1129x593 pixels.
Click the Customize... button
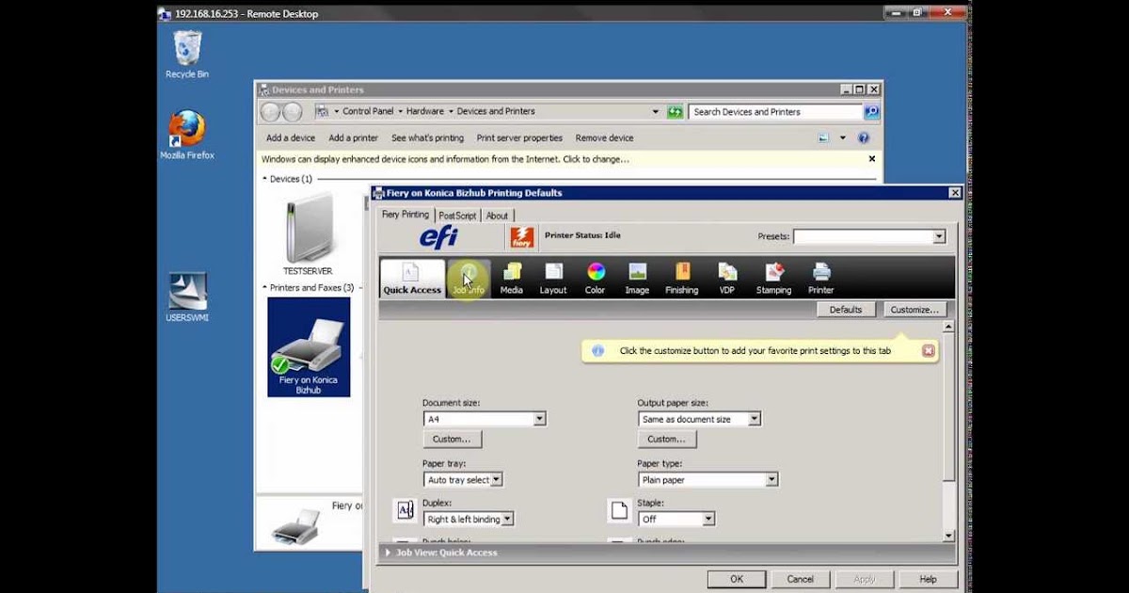point(914,309)
